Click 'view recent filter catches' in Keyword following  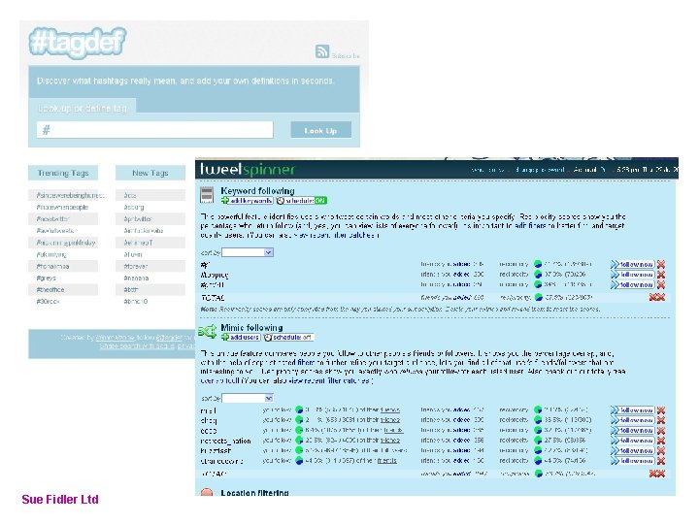[x=337, y=235]
